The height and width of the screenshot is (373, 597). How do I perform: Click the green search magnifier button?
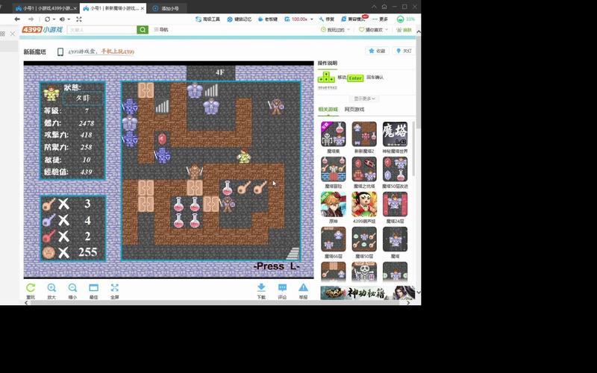(143, 30)
